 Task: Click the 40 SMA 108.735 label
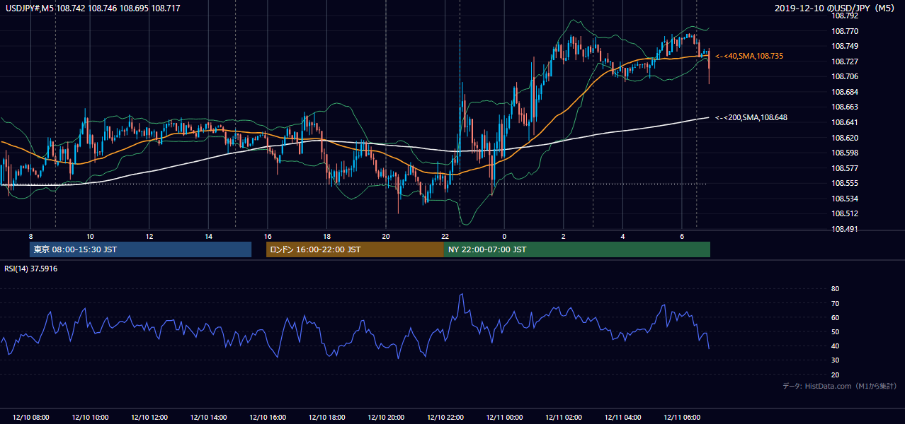point(749,56)
